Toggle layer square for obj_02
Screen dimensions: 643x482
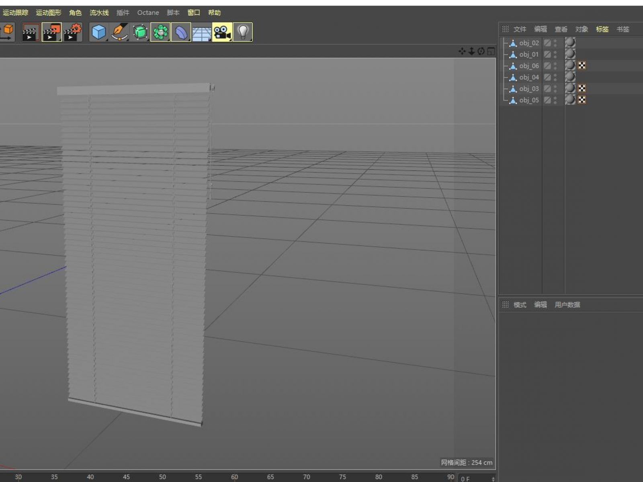[x=547, y=43]
